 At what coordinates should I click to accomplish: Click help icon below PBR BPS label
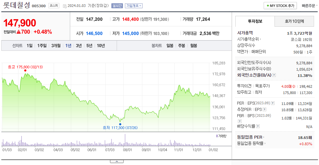(x=240, y=121)
